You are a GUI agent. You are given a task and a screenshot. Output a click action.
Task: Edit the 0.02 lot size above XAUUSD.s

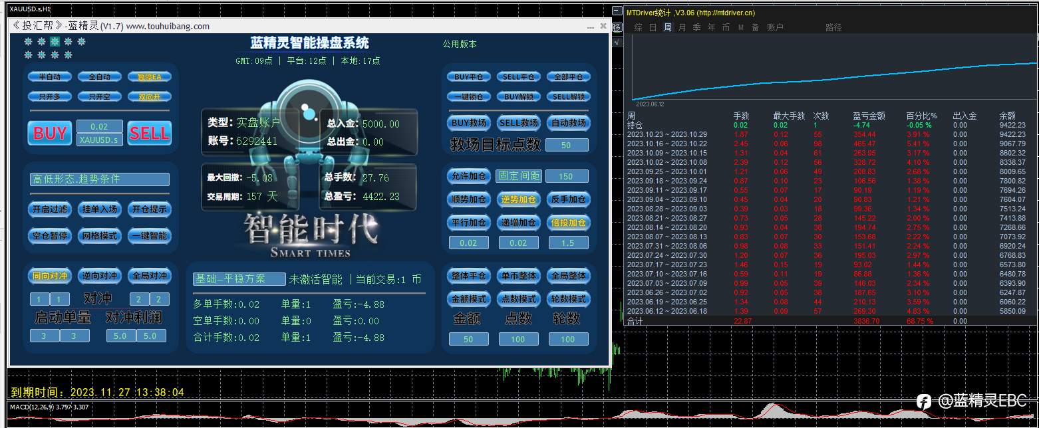99,126
